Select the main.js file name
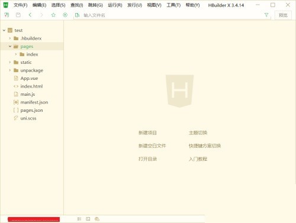The width and height of the screenshot is (296, 223). tap(28, 95)
